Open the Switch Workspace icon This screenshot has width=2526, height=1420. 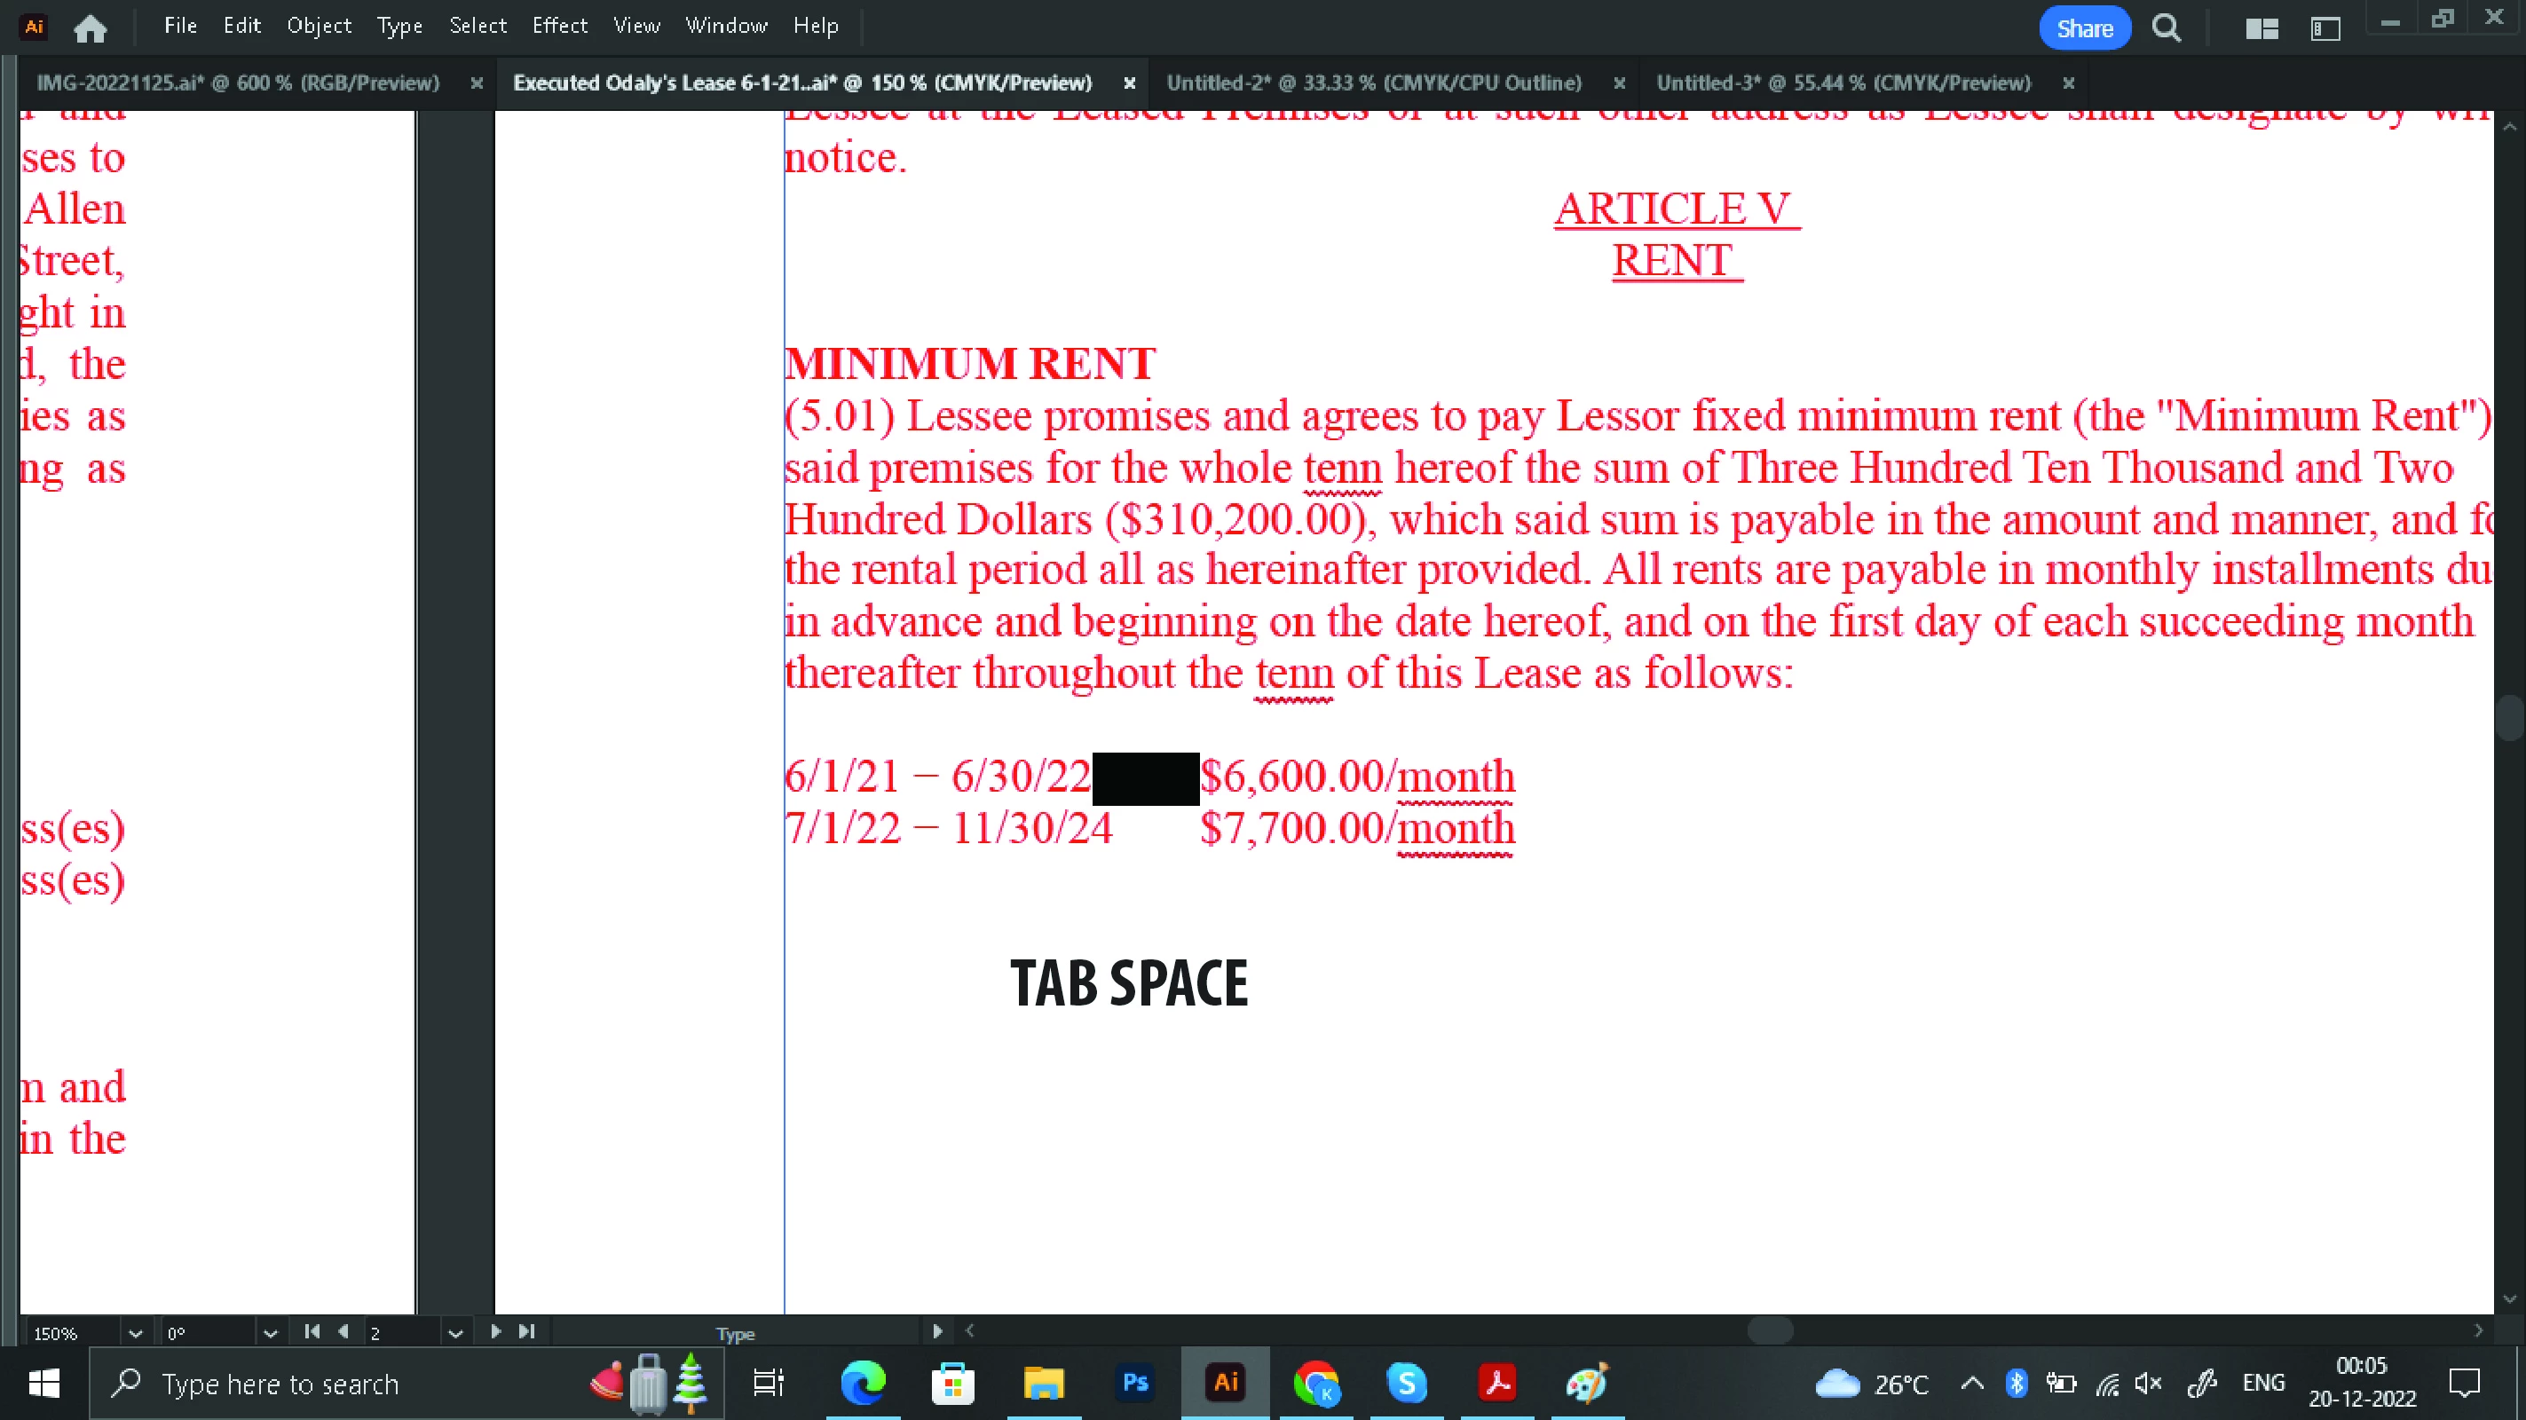(x=2326, y=28)
